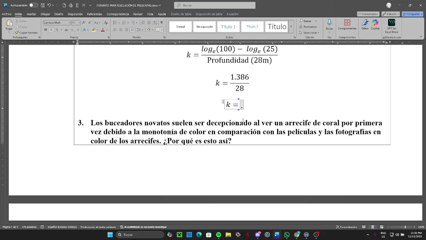Click the sort A-Z icon
Screen dimensions: 426x240
coord(156,23)
